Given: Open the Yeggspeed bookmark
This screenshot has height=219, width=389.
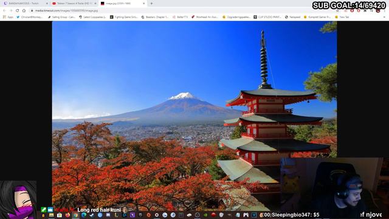Looking at the screenshot, I should coord(292,17).
